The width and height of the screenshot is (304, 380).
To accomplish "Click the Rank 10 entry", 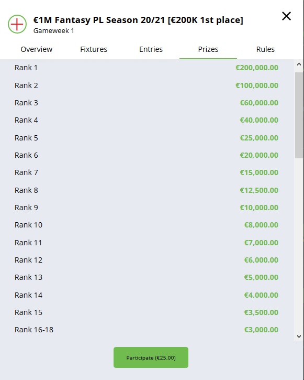I will click(x=147, y=225).
